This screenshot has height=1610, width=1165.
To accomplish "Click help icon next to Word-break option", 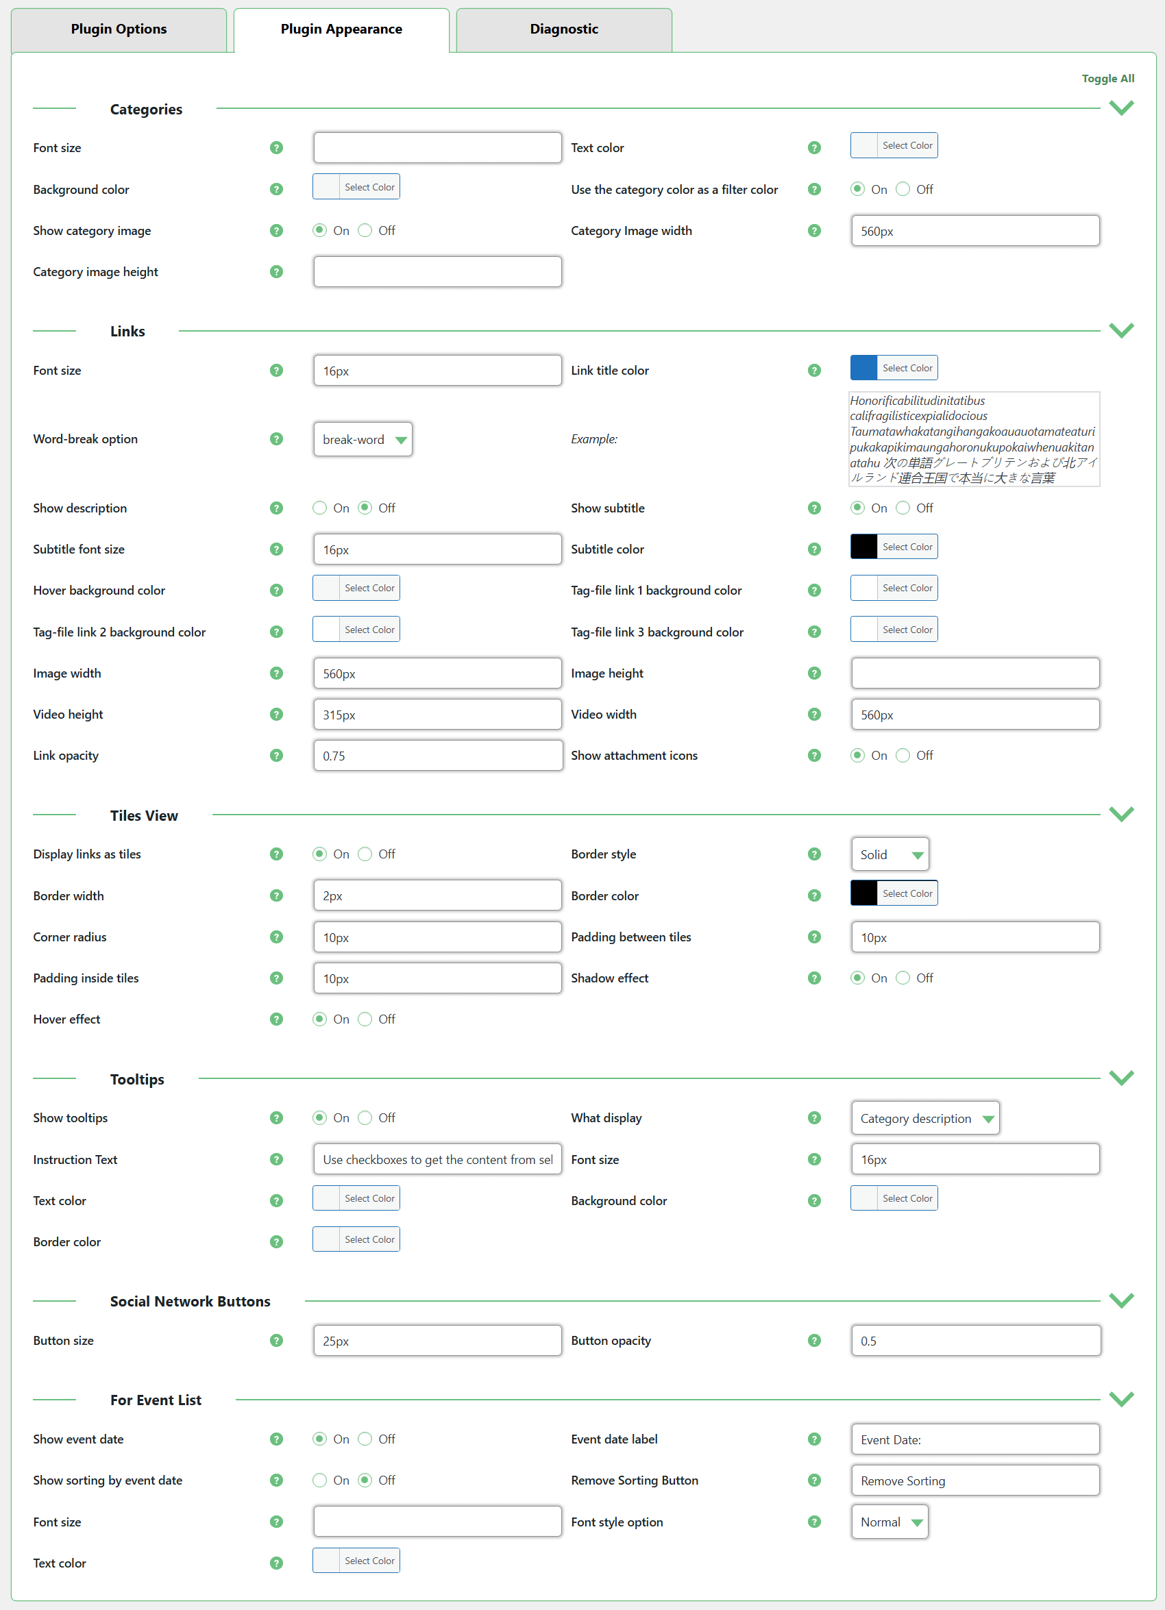I will [x=276, y=438].
